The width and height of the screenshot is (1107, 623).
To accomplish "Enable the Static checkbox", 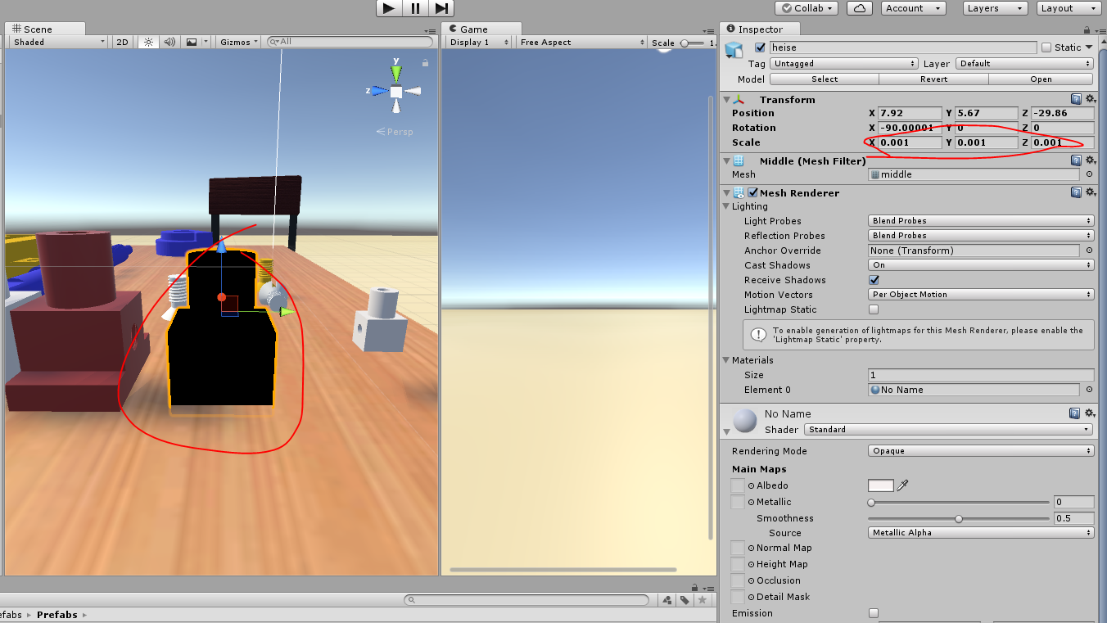I will (1046, 47).
